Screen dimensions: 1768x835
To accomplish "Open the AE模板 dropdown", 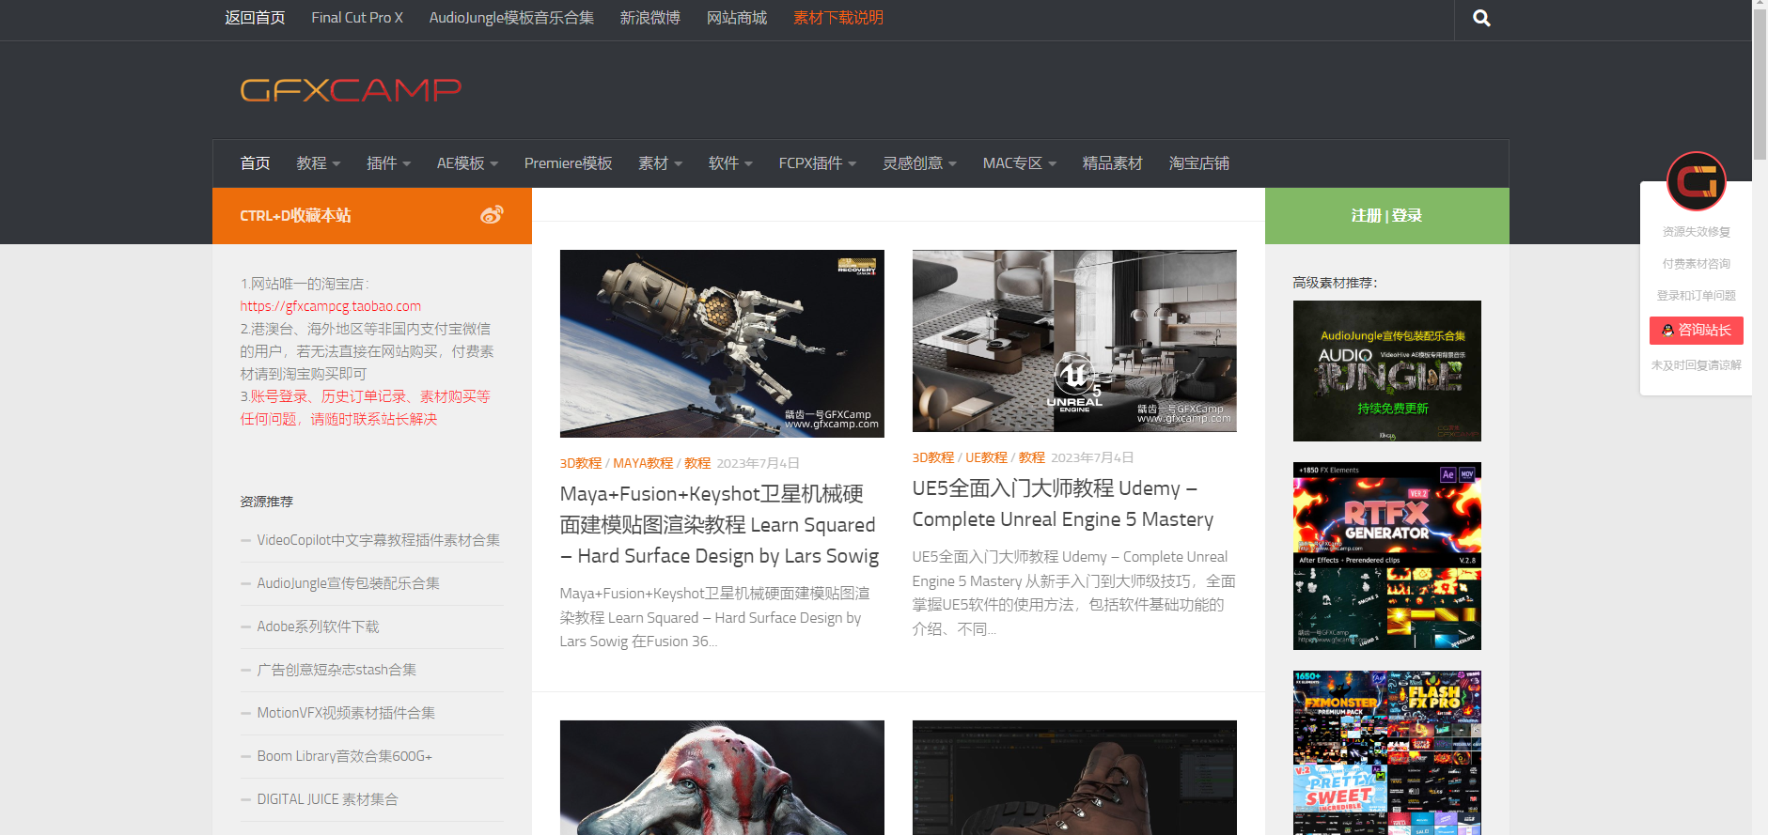I will 467,163.
